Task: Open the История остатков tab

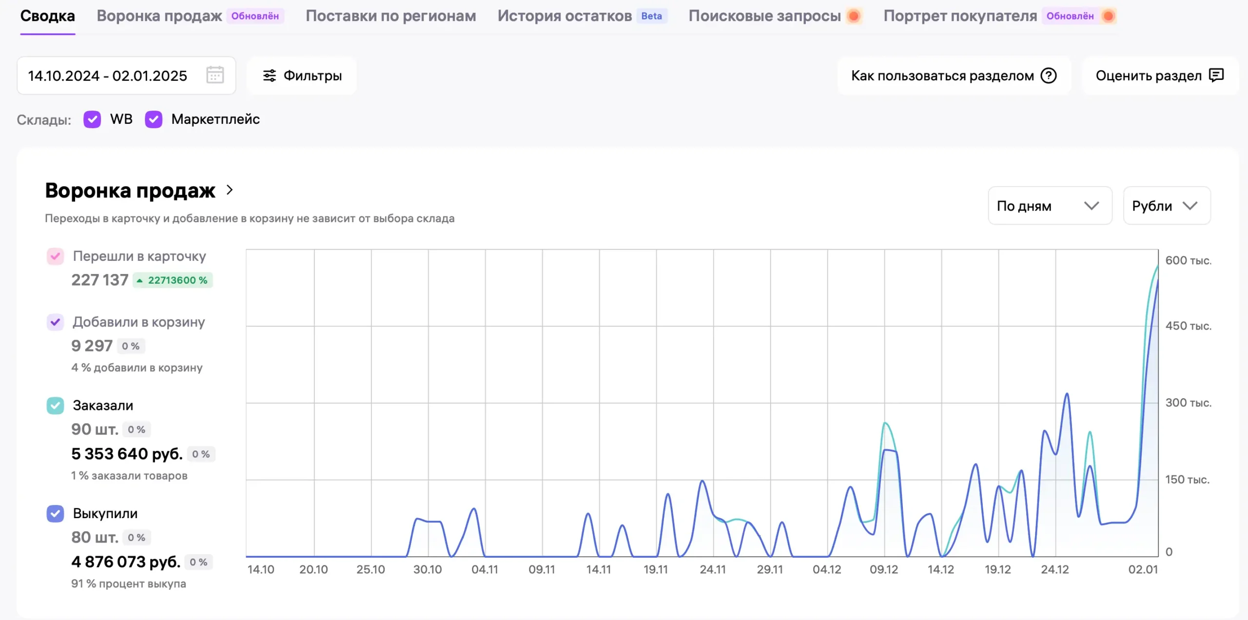Action: (565, 16)
